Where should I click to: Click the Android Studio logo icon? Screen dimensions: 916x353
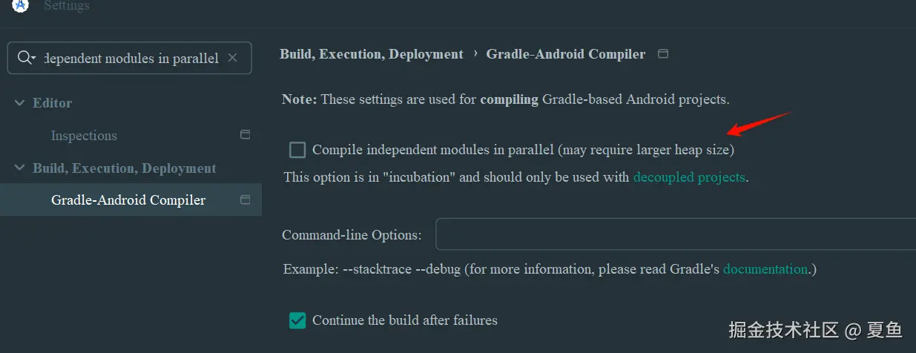click(x=21, y=5)
